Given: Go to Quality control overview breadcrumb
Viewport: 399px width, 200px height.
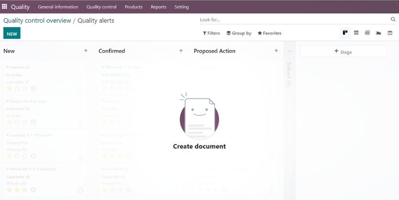Looking at the screenshot, I should pyautogui.click(x=37, y=21).
